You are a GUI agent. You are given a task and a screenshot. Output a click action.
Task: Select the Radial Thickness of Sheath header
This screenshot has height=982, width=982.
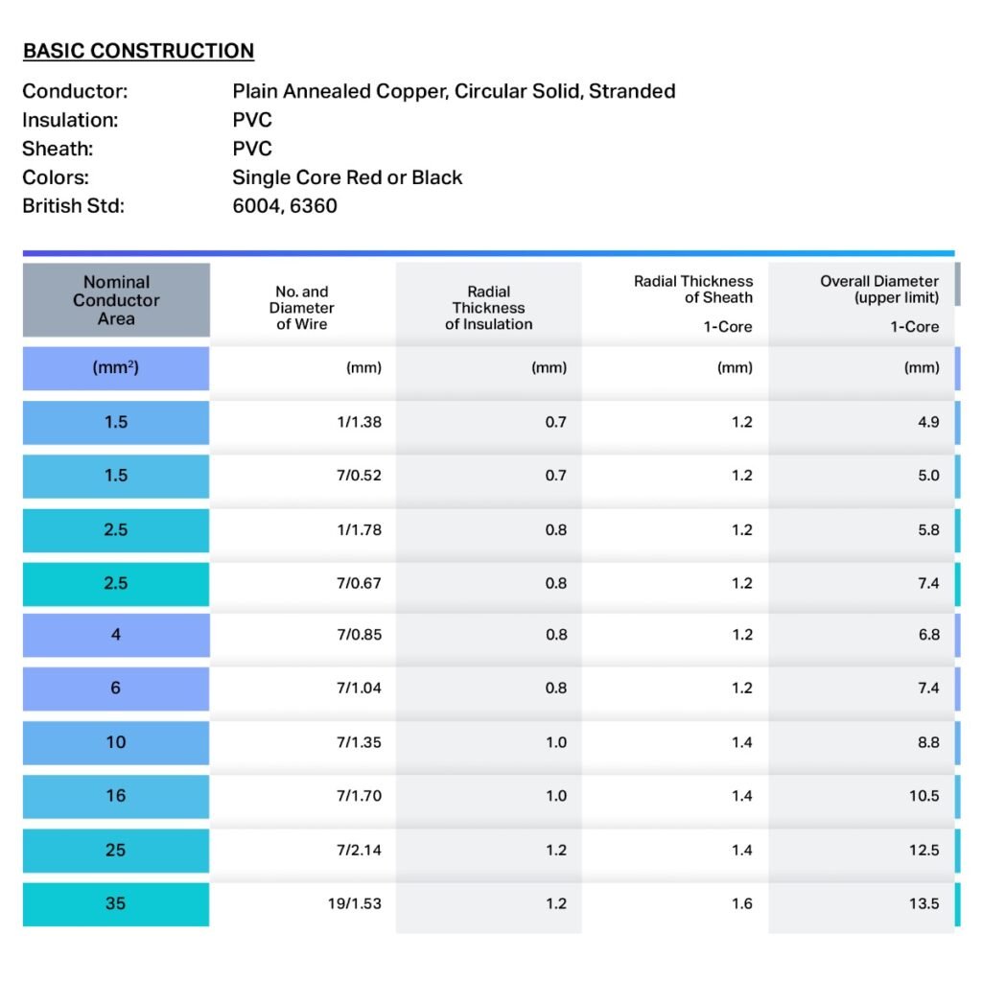tap(693, 290)
